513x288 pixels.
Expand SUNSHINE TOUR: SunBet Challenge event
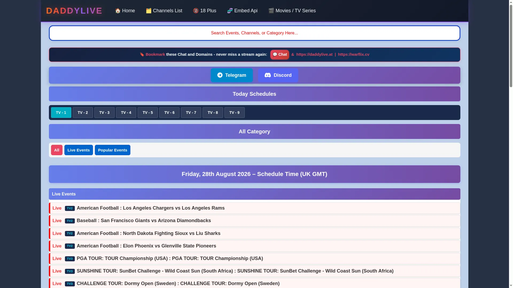click(x=254, y=271)
